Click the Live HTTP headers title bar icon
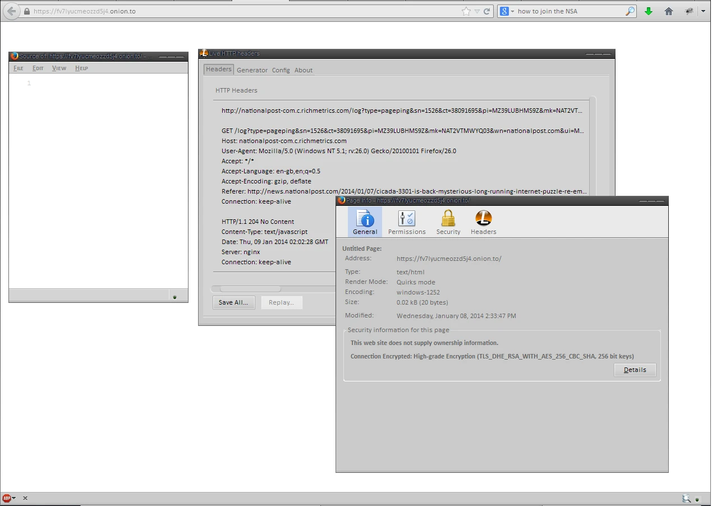Screen dimensions: 712x506 [x=204, y=53]
